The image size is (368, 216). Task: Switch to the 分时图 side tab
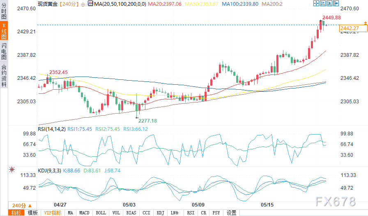click(x=4, y=11)
